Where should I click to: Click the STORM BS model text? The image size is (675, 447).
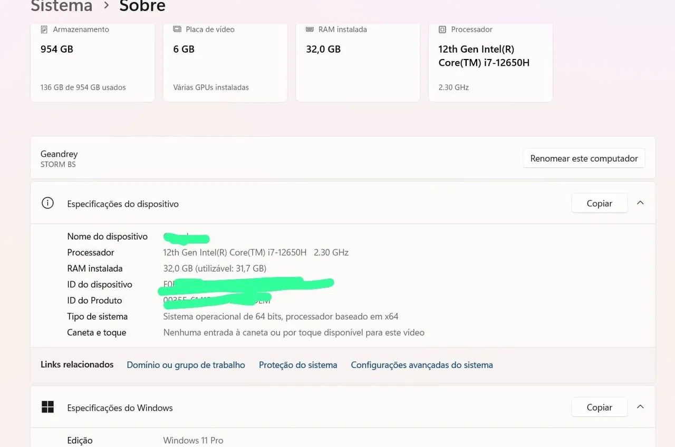click(x=58, y=164)
